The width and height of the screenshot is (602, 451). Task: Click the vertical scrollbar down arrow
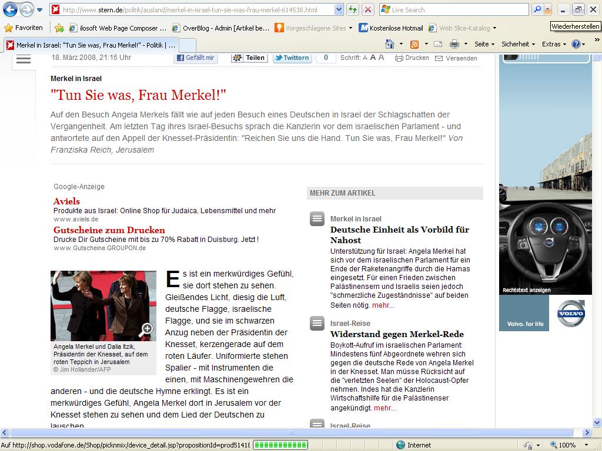click(597, 423)
